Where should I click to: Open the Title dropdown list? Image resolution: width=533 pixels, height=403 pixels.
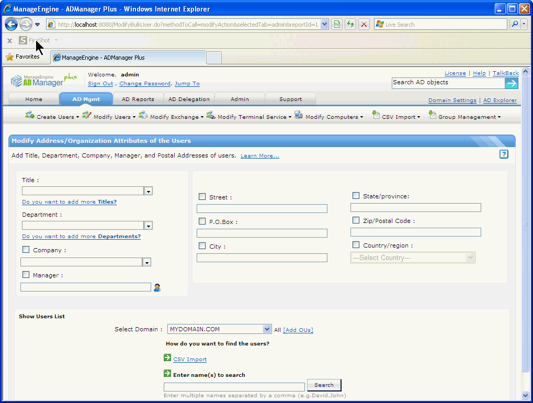point(148,191)
